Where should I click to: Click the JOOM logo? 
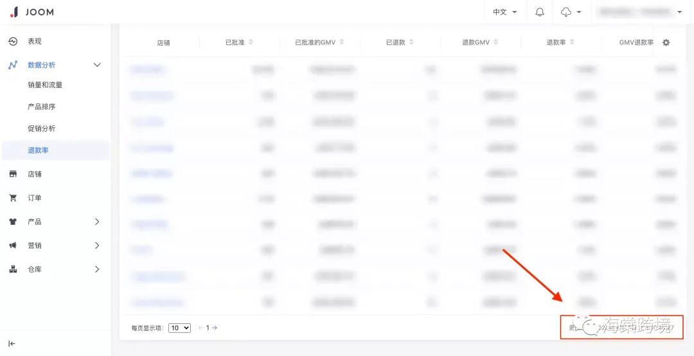pyautogui.click(x=32, y=12)
